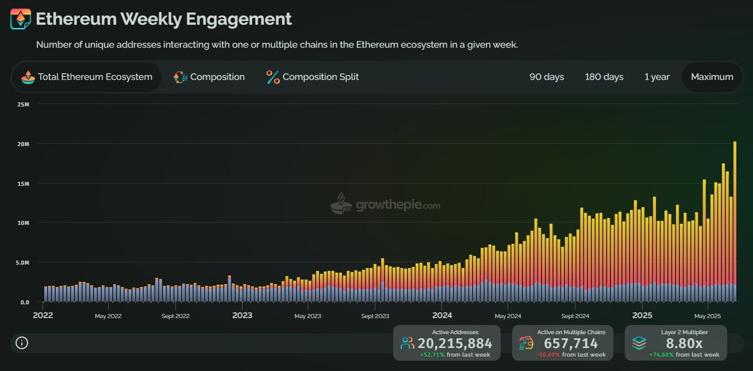753x371 pixels.
Task: Choose the Maximum timeframe option
Action: (x=712, y=77)
